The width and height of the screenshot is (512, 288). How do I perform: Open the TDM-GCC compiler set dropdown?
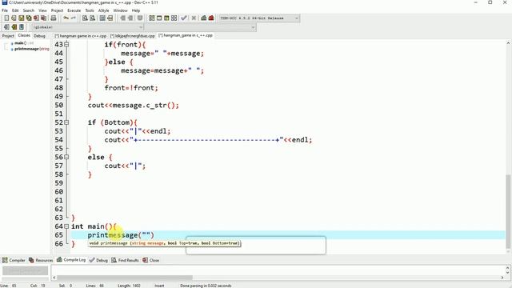coord(259,18)
